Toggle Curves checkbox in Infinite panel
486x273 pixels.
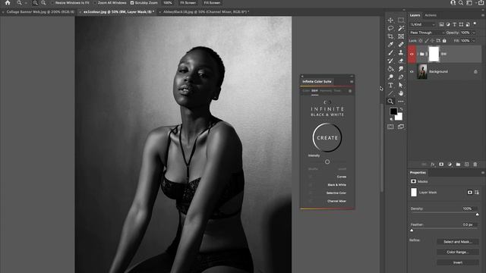coord(311,177)
